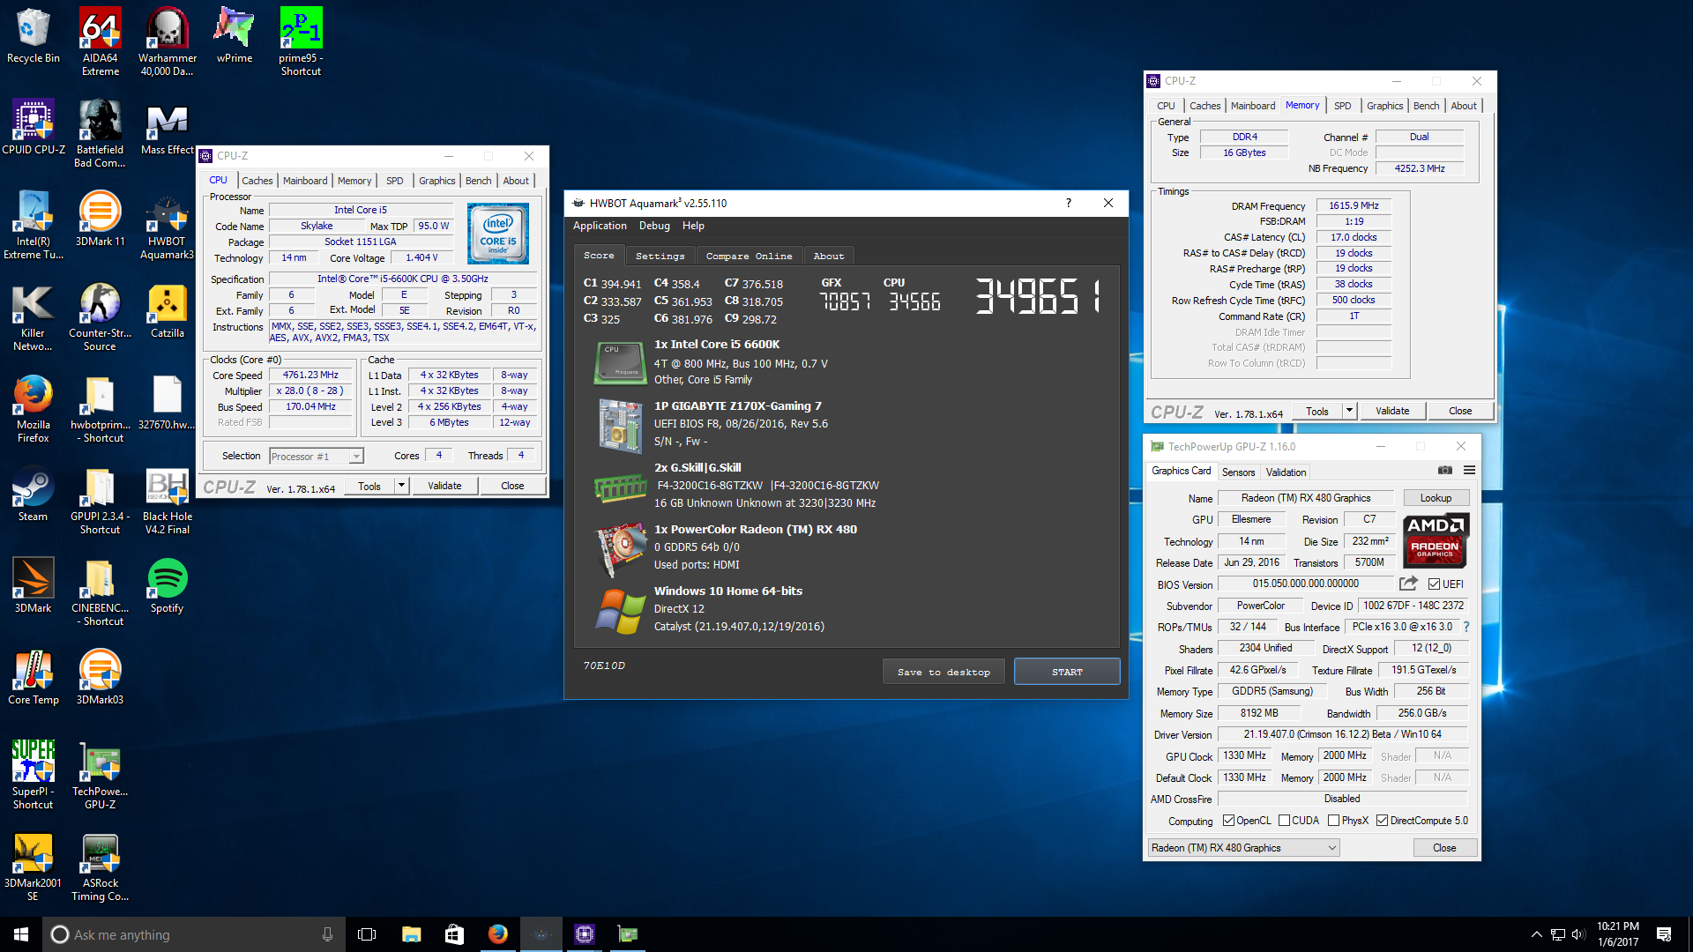Open the Processor #1 selection dropdown
The image size is (1693, 952).
(317, 456)
